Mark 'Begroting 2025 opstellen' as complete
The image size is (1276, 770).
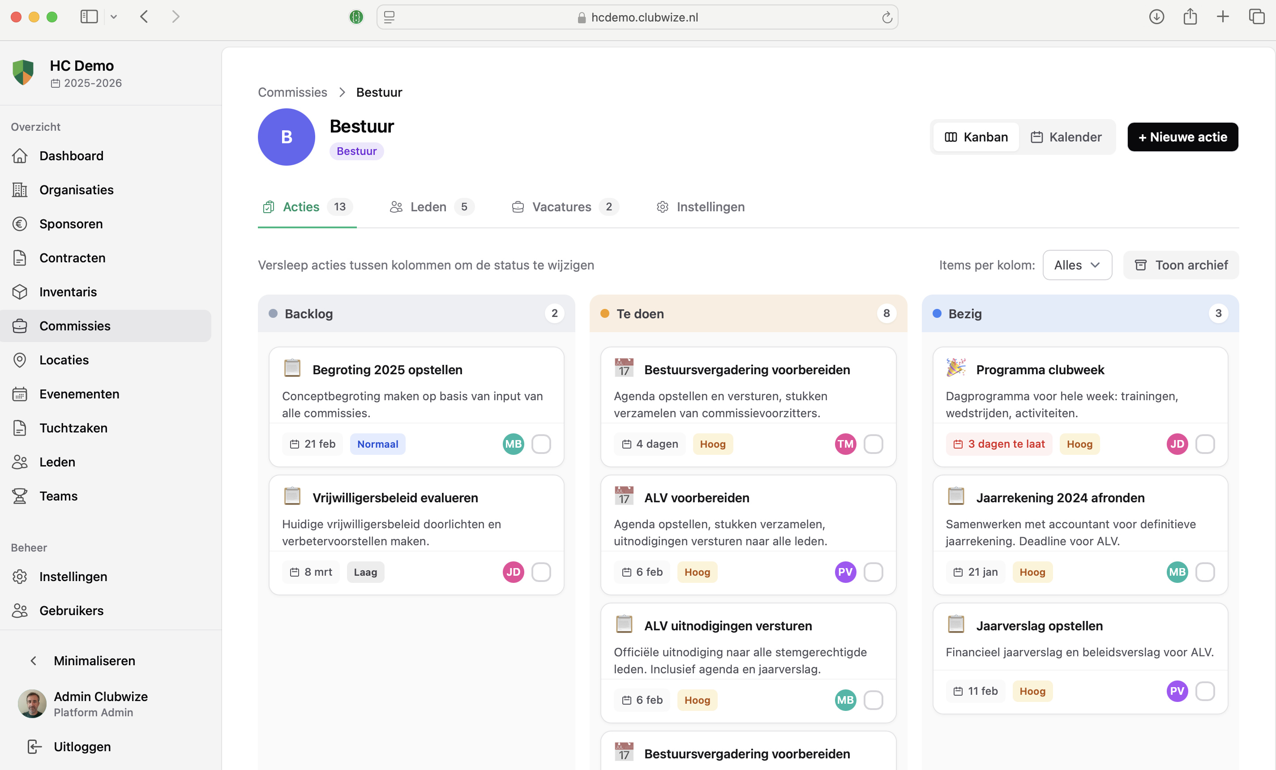541,444
